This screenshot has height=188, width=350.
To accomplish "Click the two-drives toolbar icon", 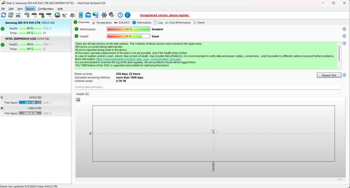I will coord(65,15).
